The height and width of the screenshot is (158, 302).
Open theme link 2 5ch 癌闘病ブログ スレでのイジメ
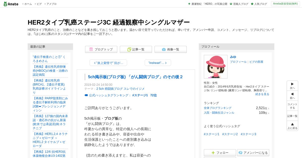(x=121, y=89)
